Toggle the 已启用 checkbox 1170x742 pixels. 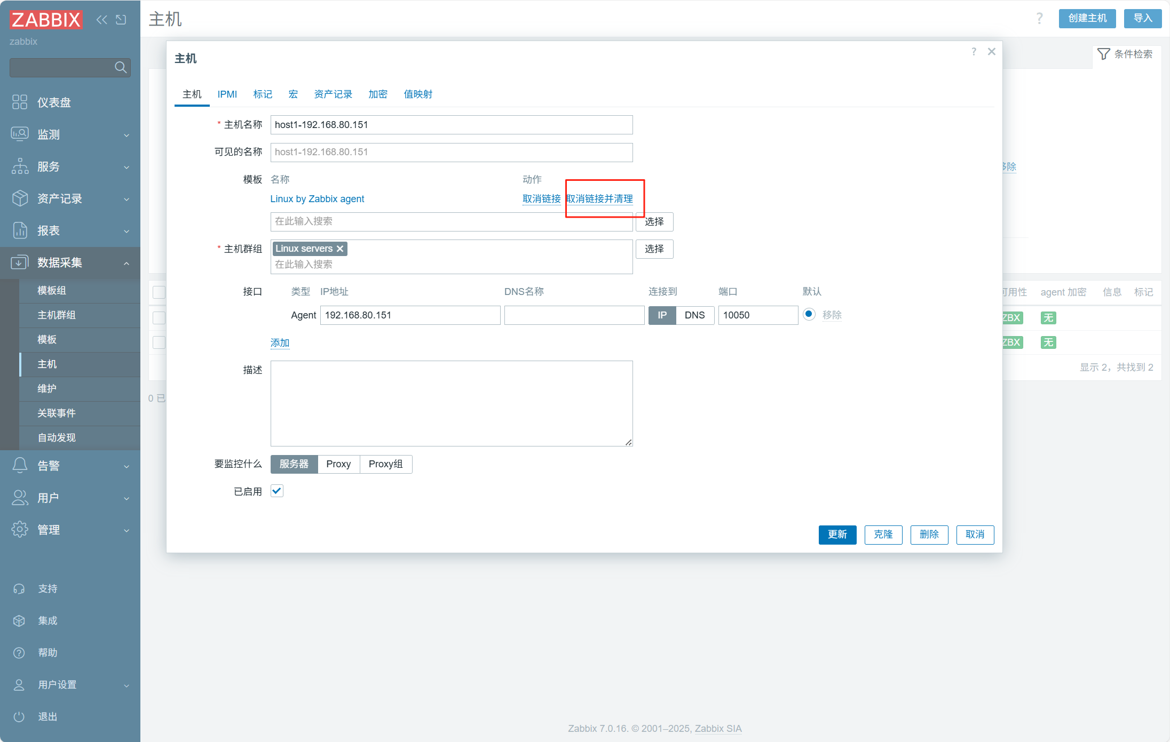[x=277, y=491]
